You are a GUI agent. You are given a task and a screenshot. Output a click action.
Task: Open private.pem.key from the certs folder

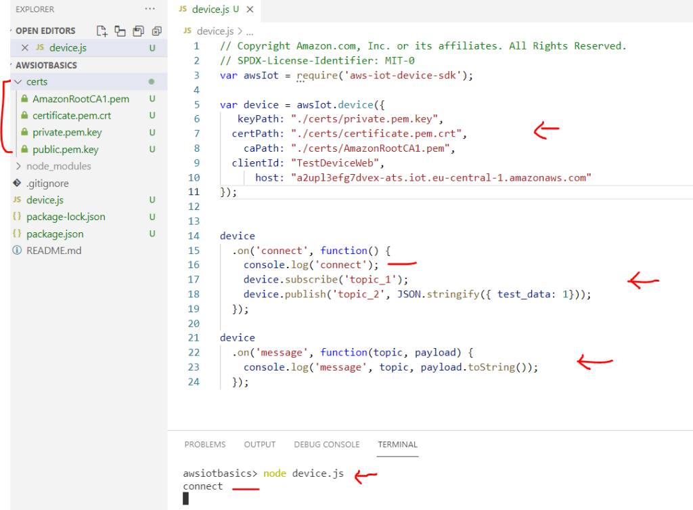pyautogui.click(x=67, y=132)
